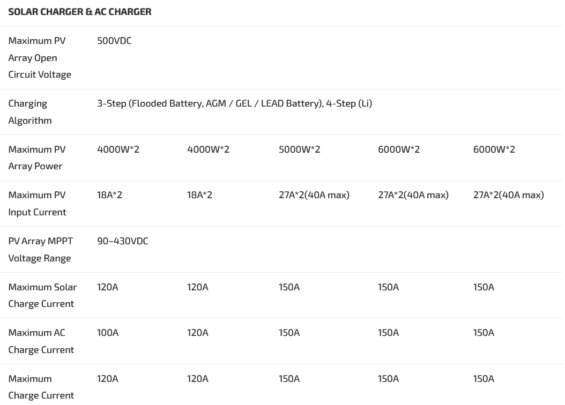Screen dimensions: 565x405
Task: Click the first 18A*2 input current value
Action: 109,195
